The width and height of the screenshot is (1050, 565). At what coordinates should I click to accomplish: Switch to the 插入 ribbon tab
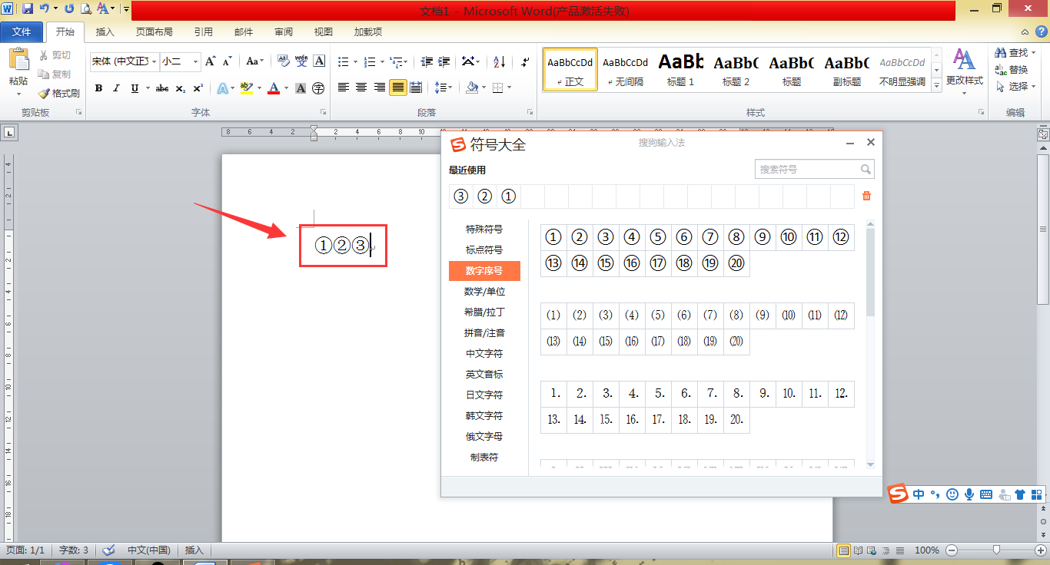105,31
